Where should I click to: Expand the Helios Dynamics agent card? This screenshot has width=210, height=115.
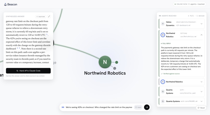[x=201, y=24]
